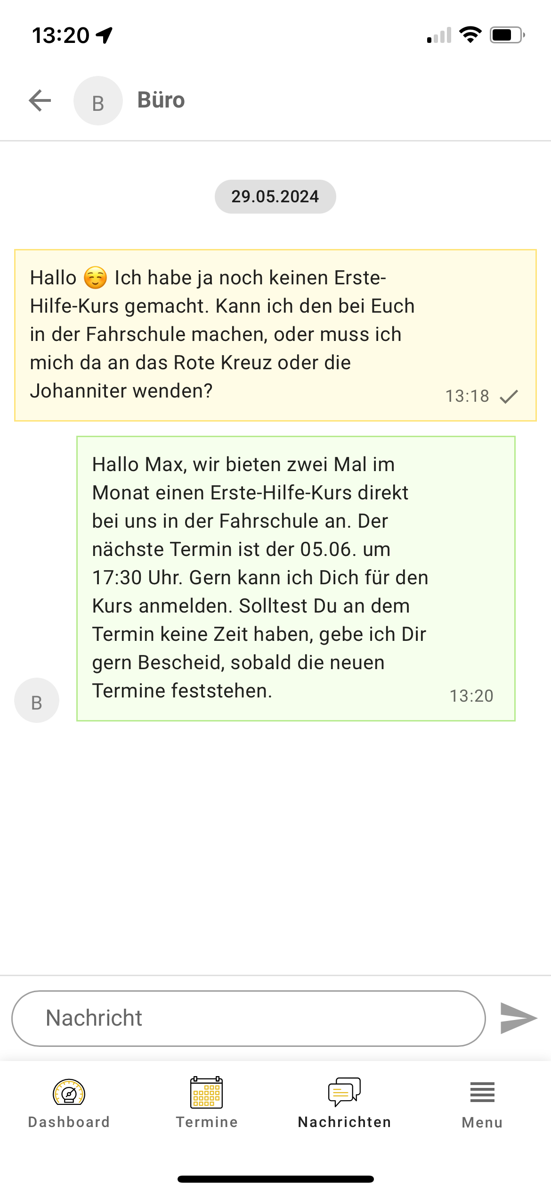Viewport: 551px width, 1194px height.
Task: Tap the back arrow icon
Action: coord(40,100)
